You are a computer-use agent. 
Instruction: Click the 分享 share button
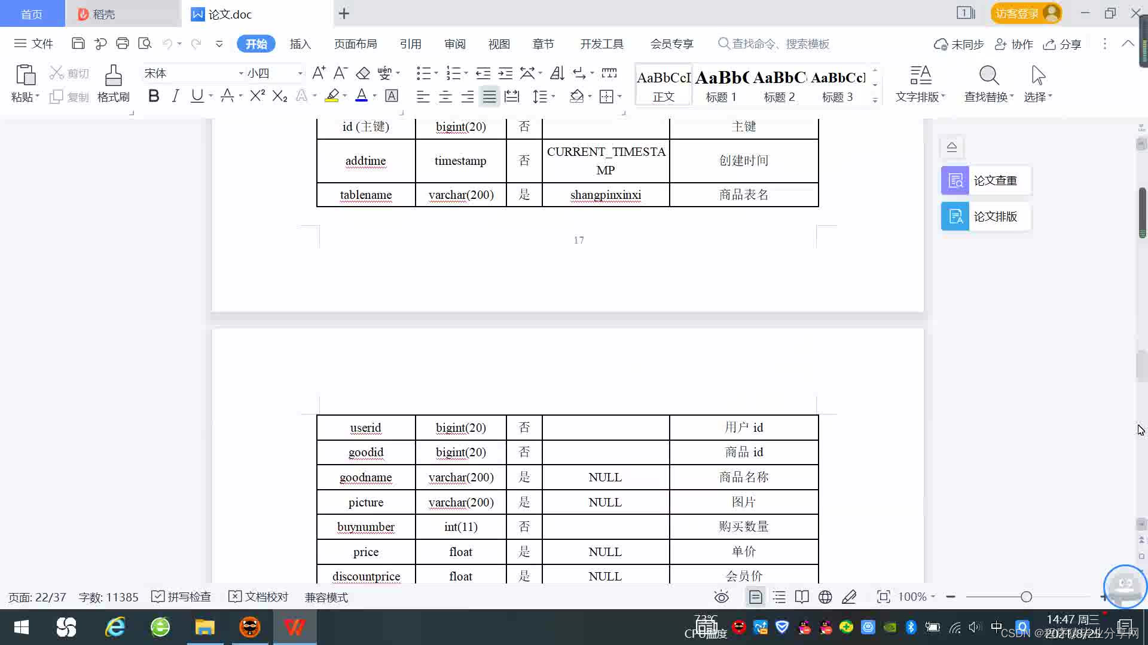1062,44
